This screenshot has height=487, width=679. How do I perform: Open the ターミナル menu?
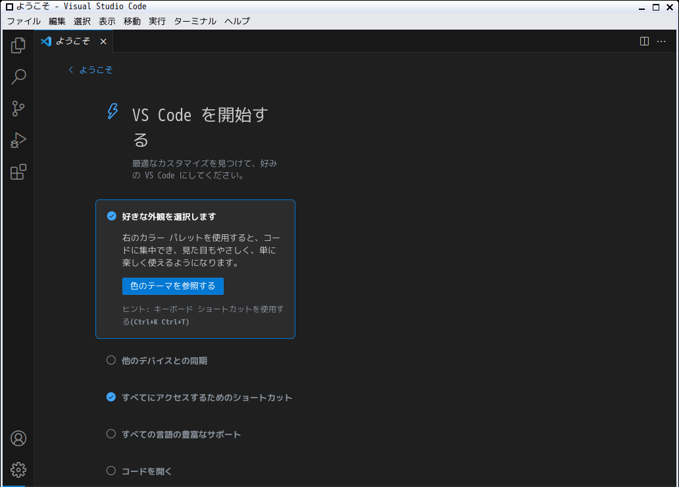195,21
